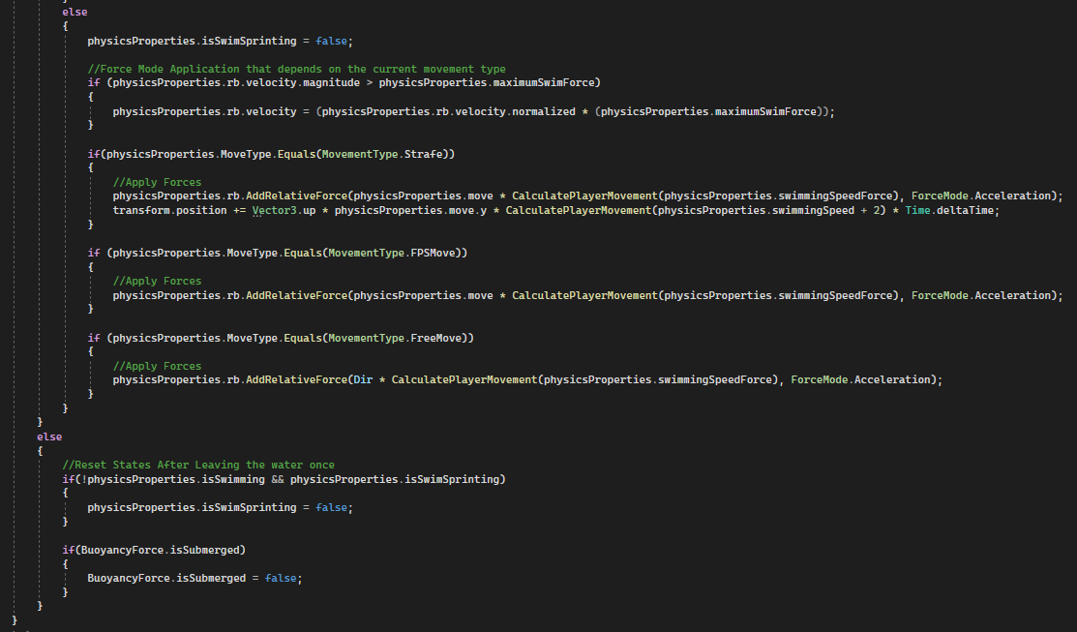Click transform.position at the line start
Image resolution: width=1077 pixels, height=632 pixels.
(x=169, y=210)
